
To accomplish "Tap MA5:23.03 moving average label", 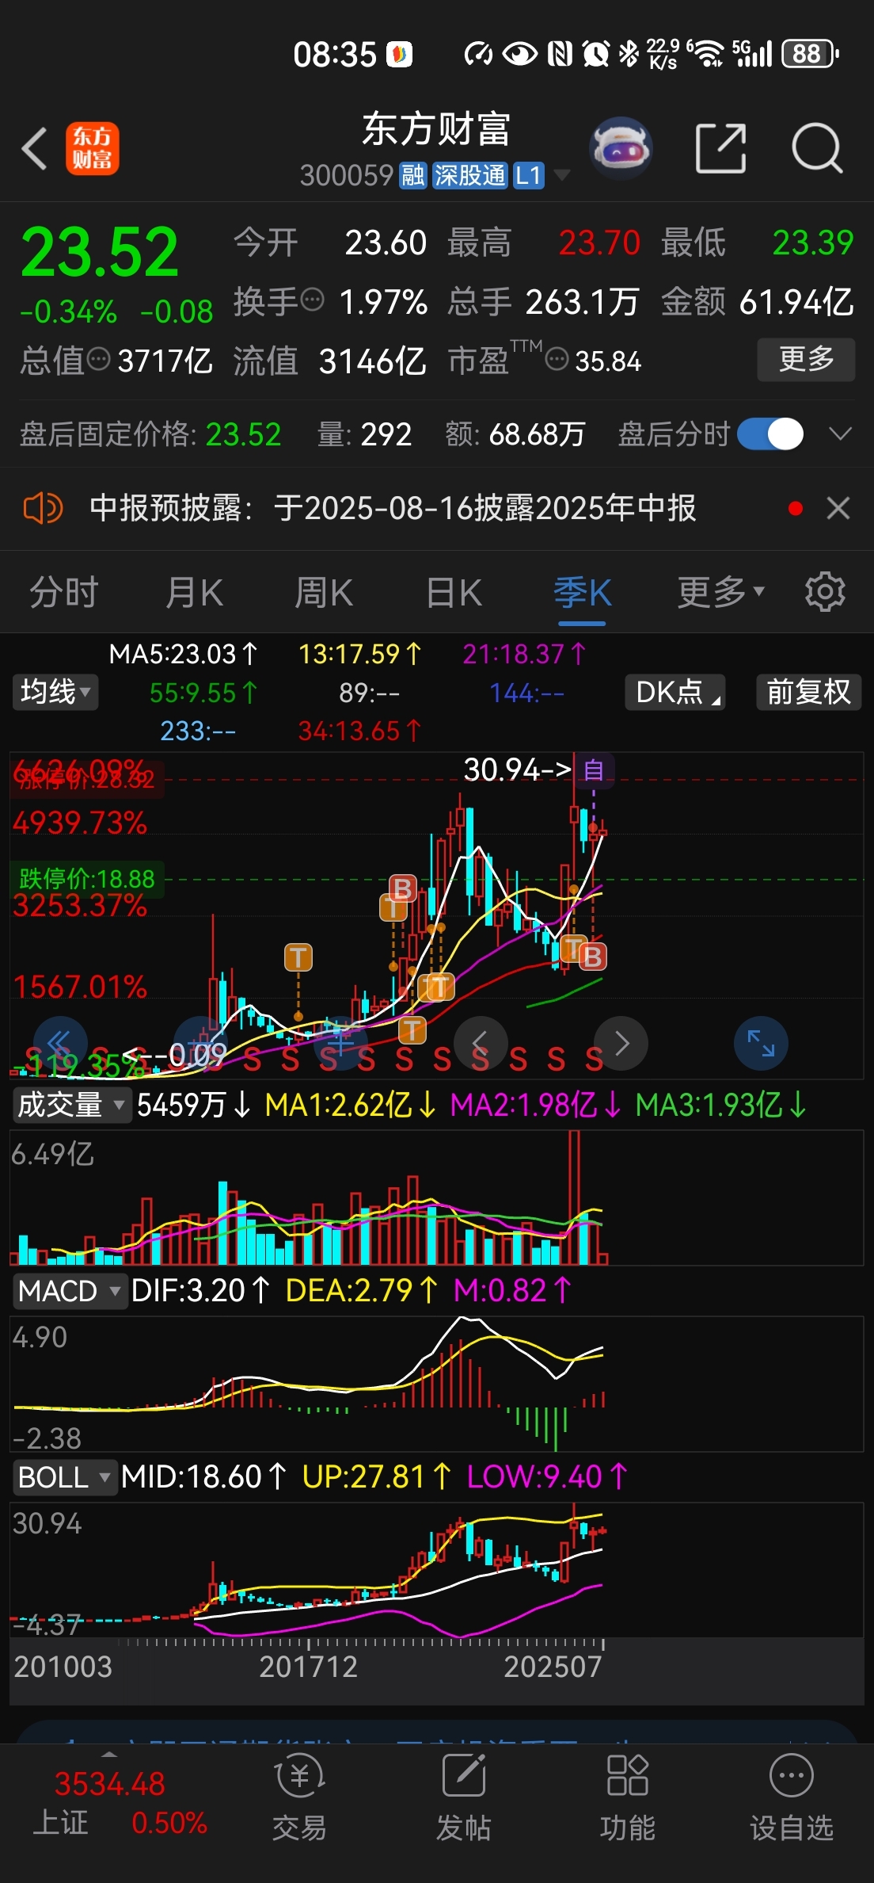I will click(x=184, y=654).
